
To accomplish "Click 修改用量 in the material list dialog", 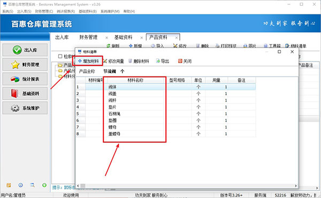I will click(113, 61).
